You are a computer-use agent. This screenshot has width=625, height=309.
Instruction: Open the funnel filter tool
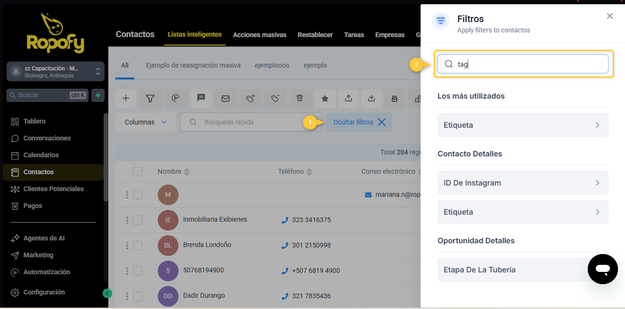[150, 98]
